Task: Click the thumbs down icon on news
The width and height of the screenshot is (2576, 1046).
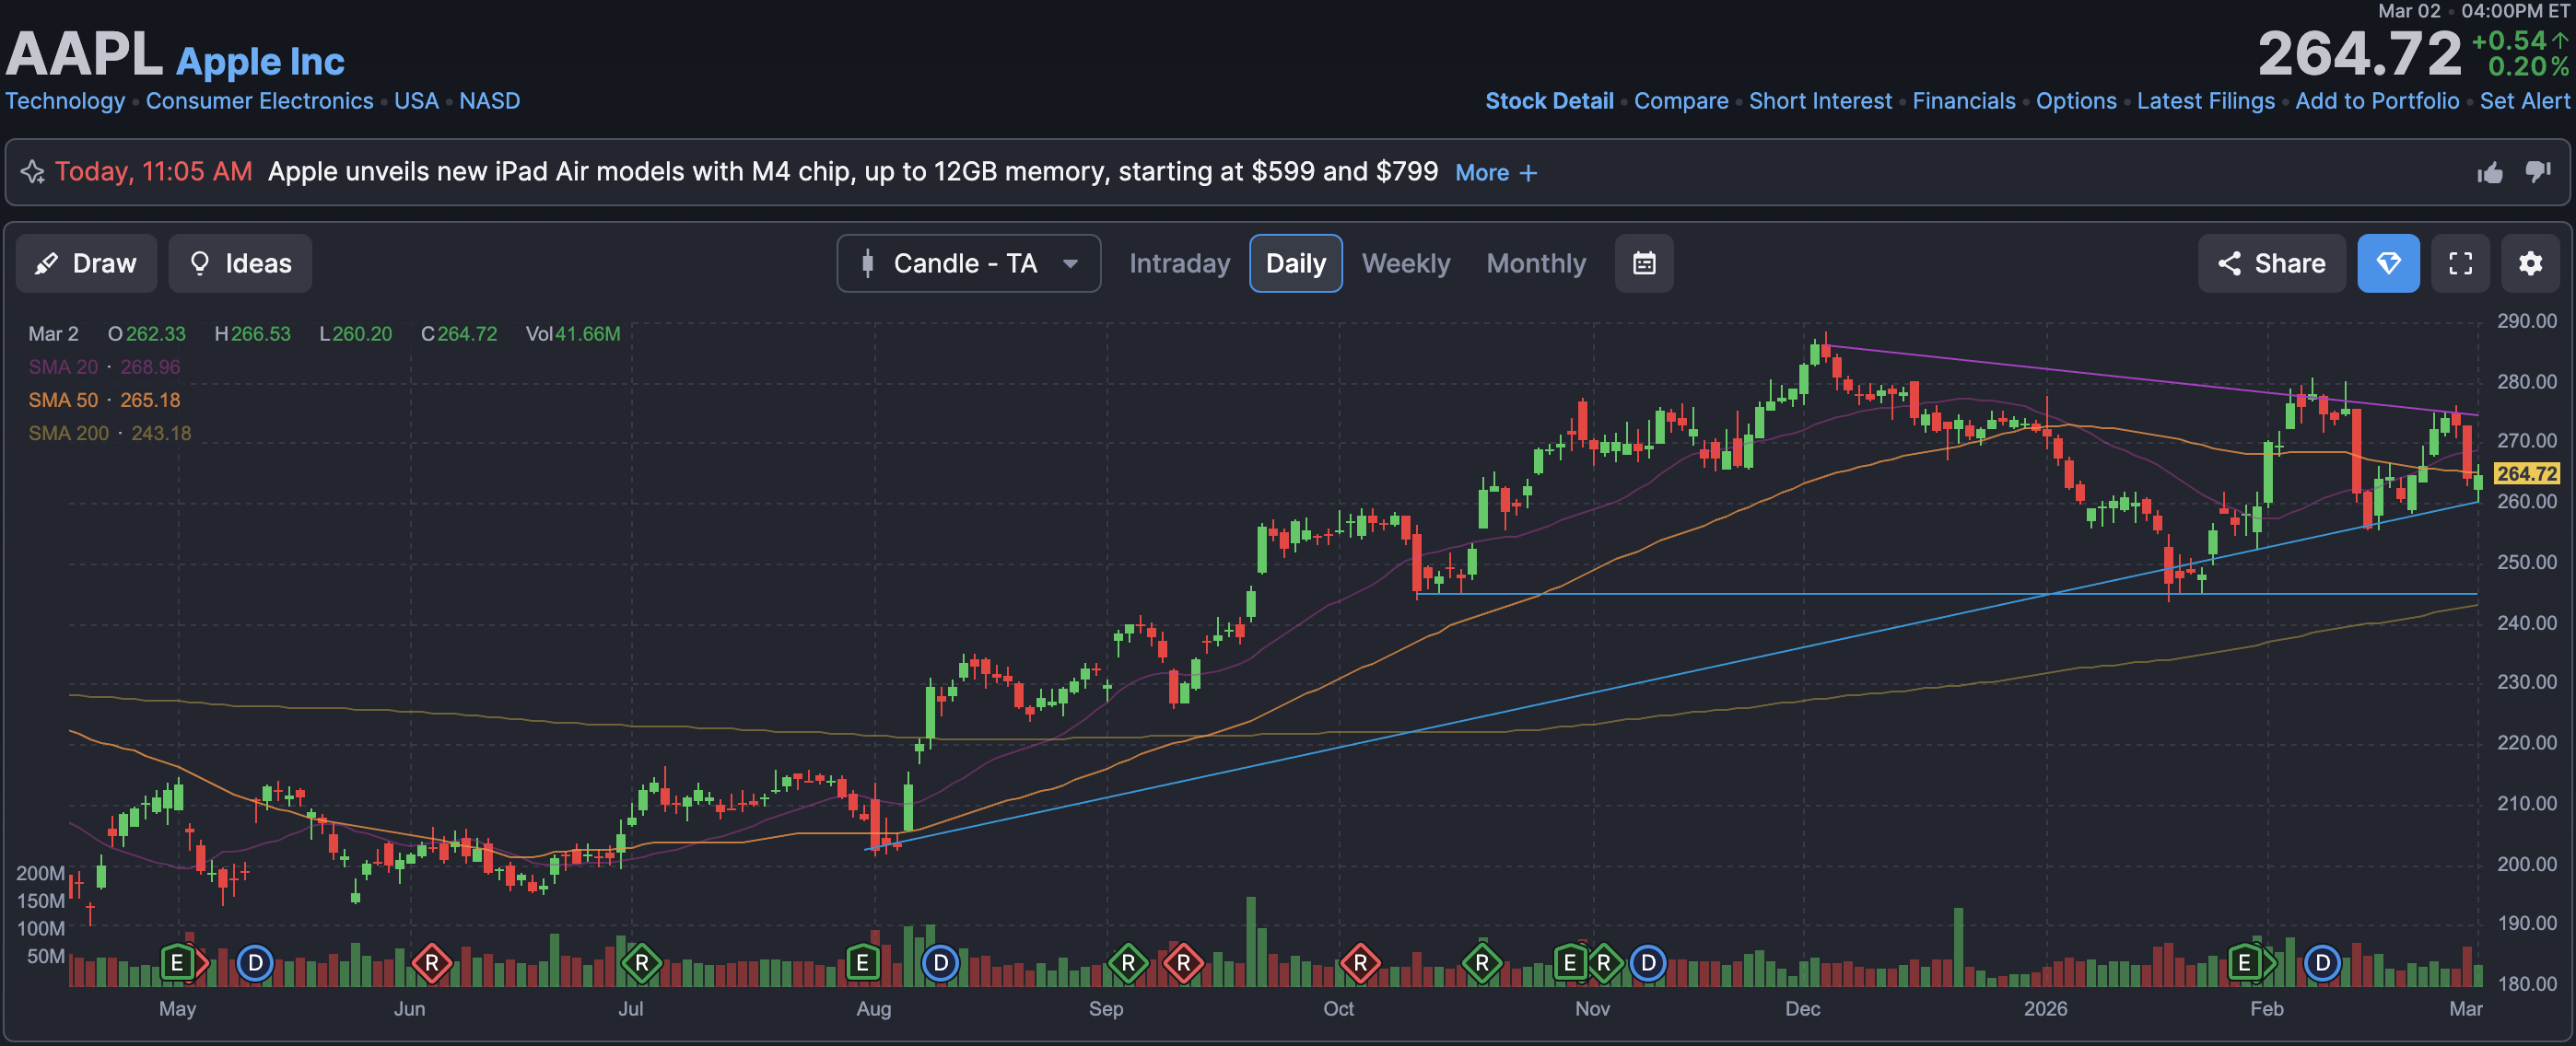Action: point(2537,173)
